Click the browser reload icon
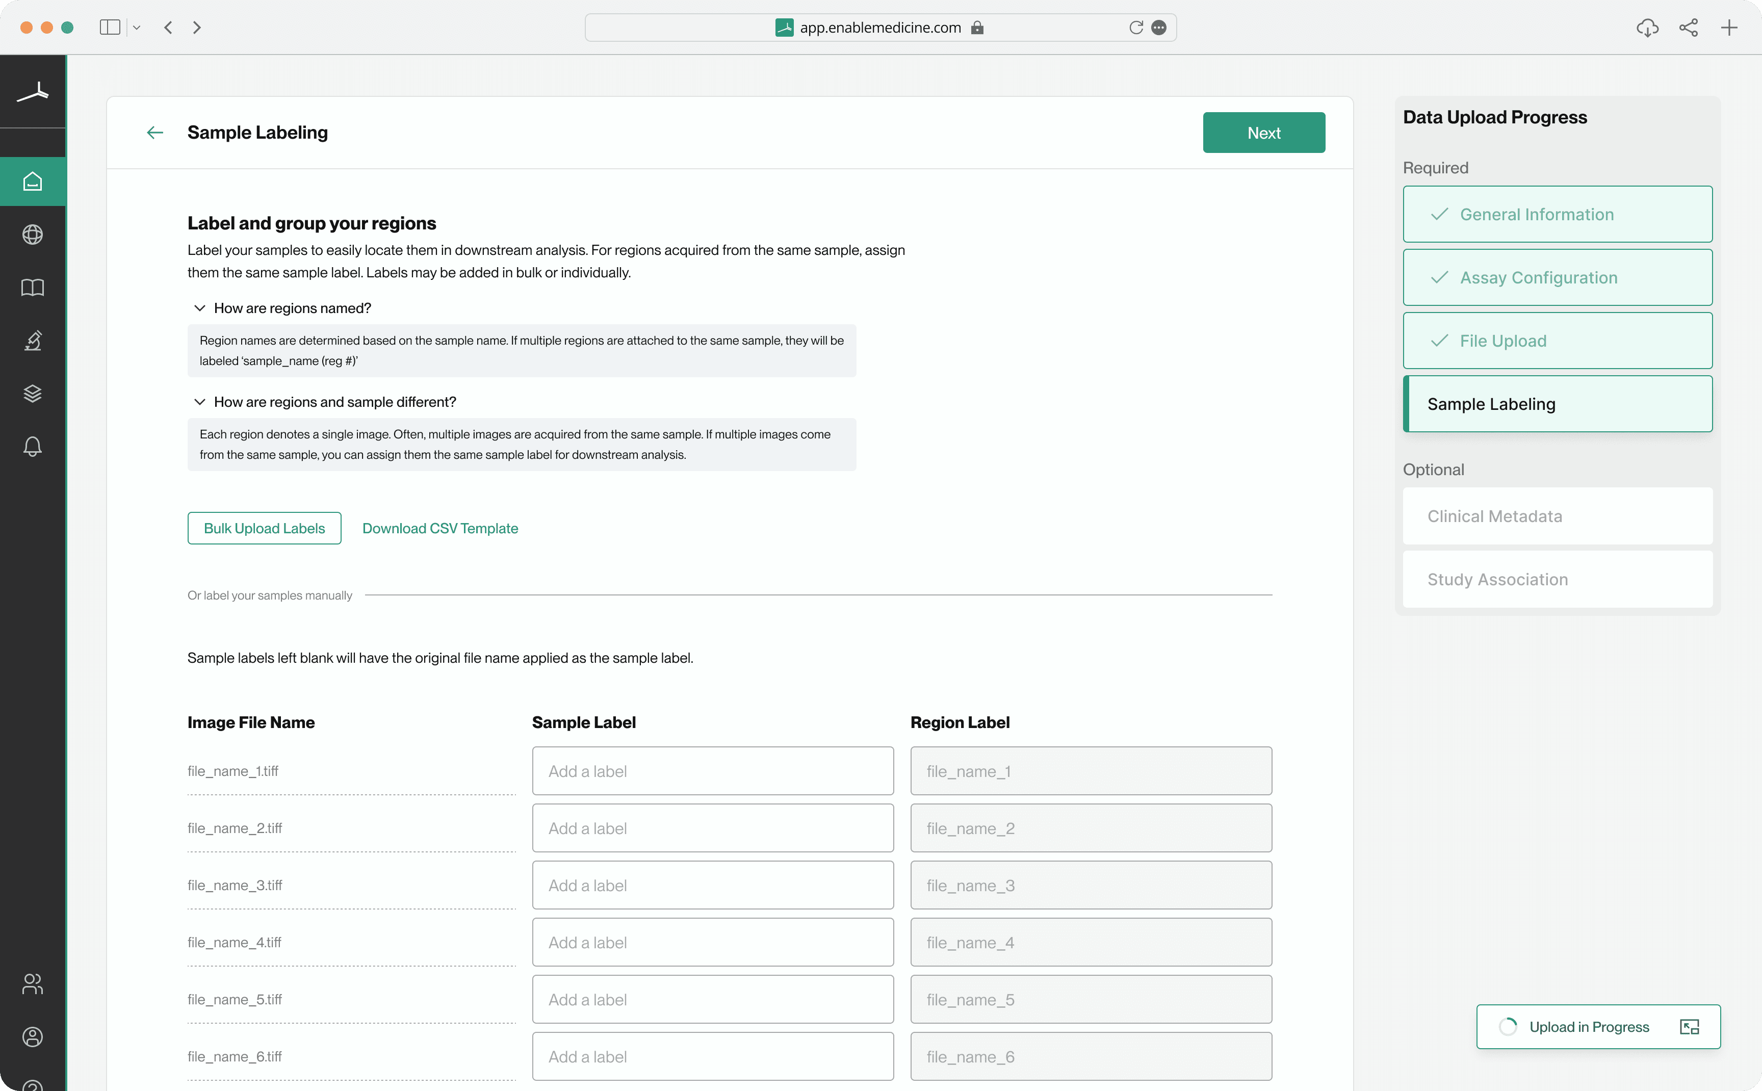The height and width of the screenshot is (1091, 1762). (1136, 28)
